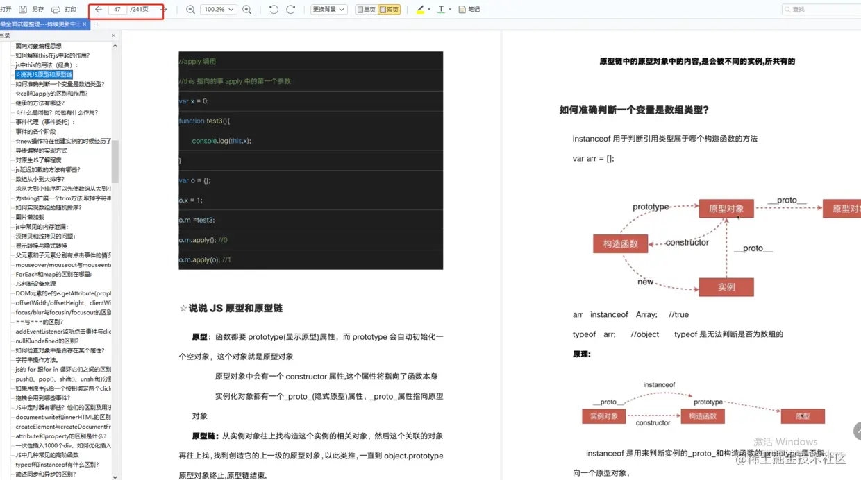
Task: Add a new tab with plus button
Action: coord(97,24)
